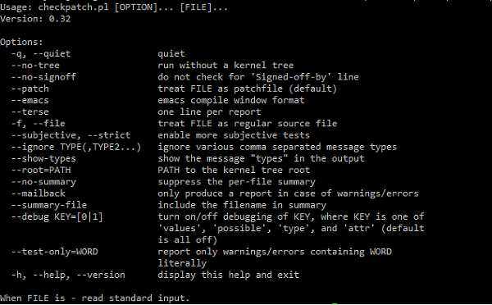Click the --no-summary option text
The width and height of the screenshot is (492, 305).
point(43,182)
